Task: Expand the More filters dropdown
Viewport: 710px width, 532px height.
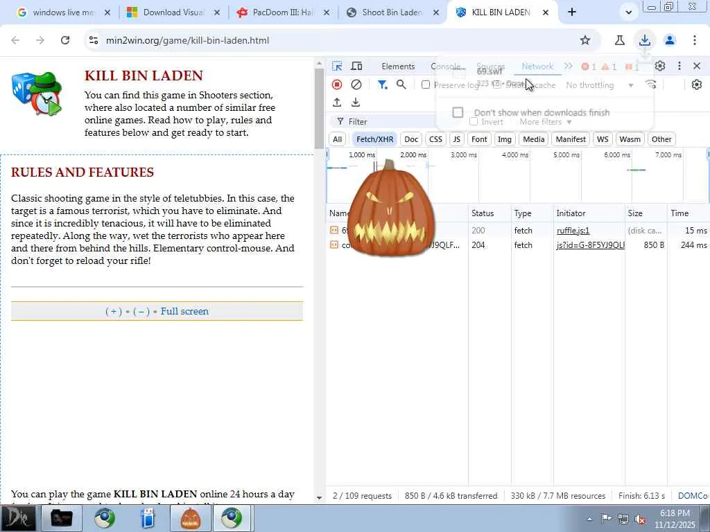Action: pos(545,122)
